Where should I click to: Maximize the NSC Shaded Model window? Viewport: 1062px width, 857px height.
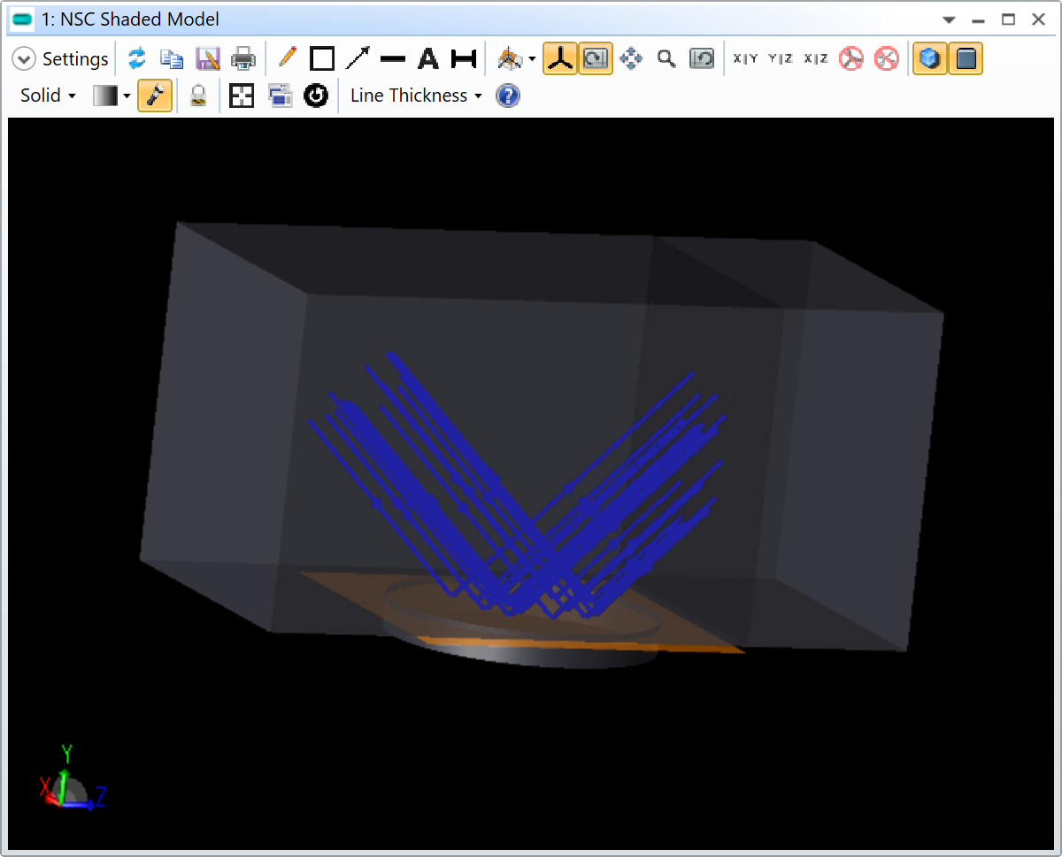(1008, 19)
